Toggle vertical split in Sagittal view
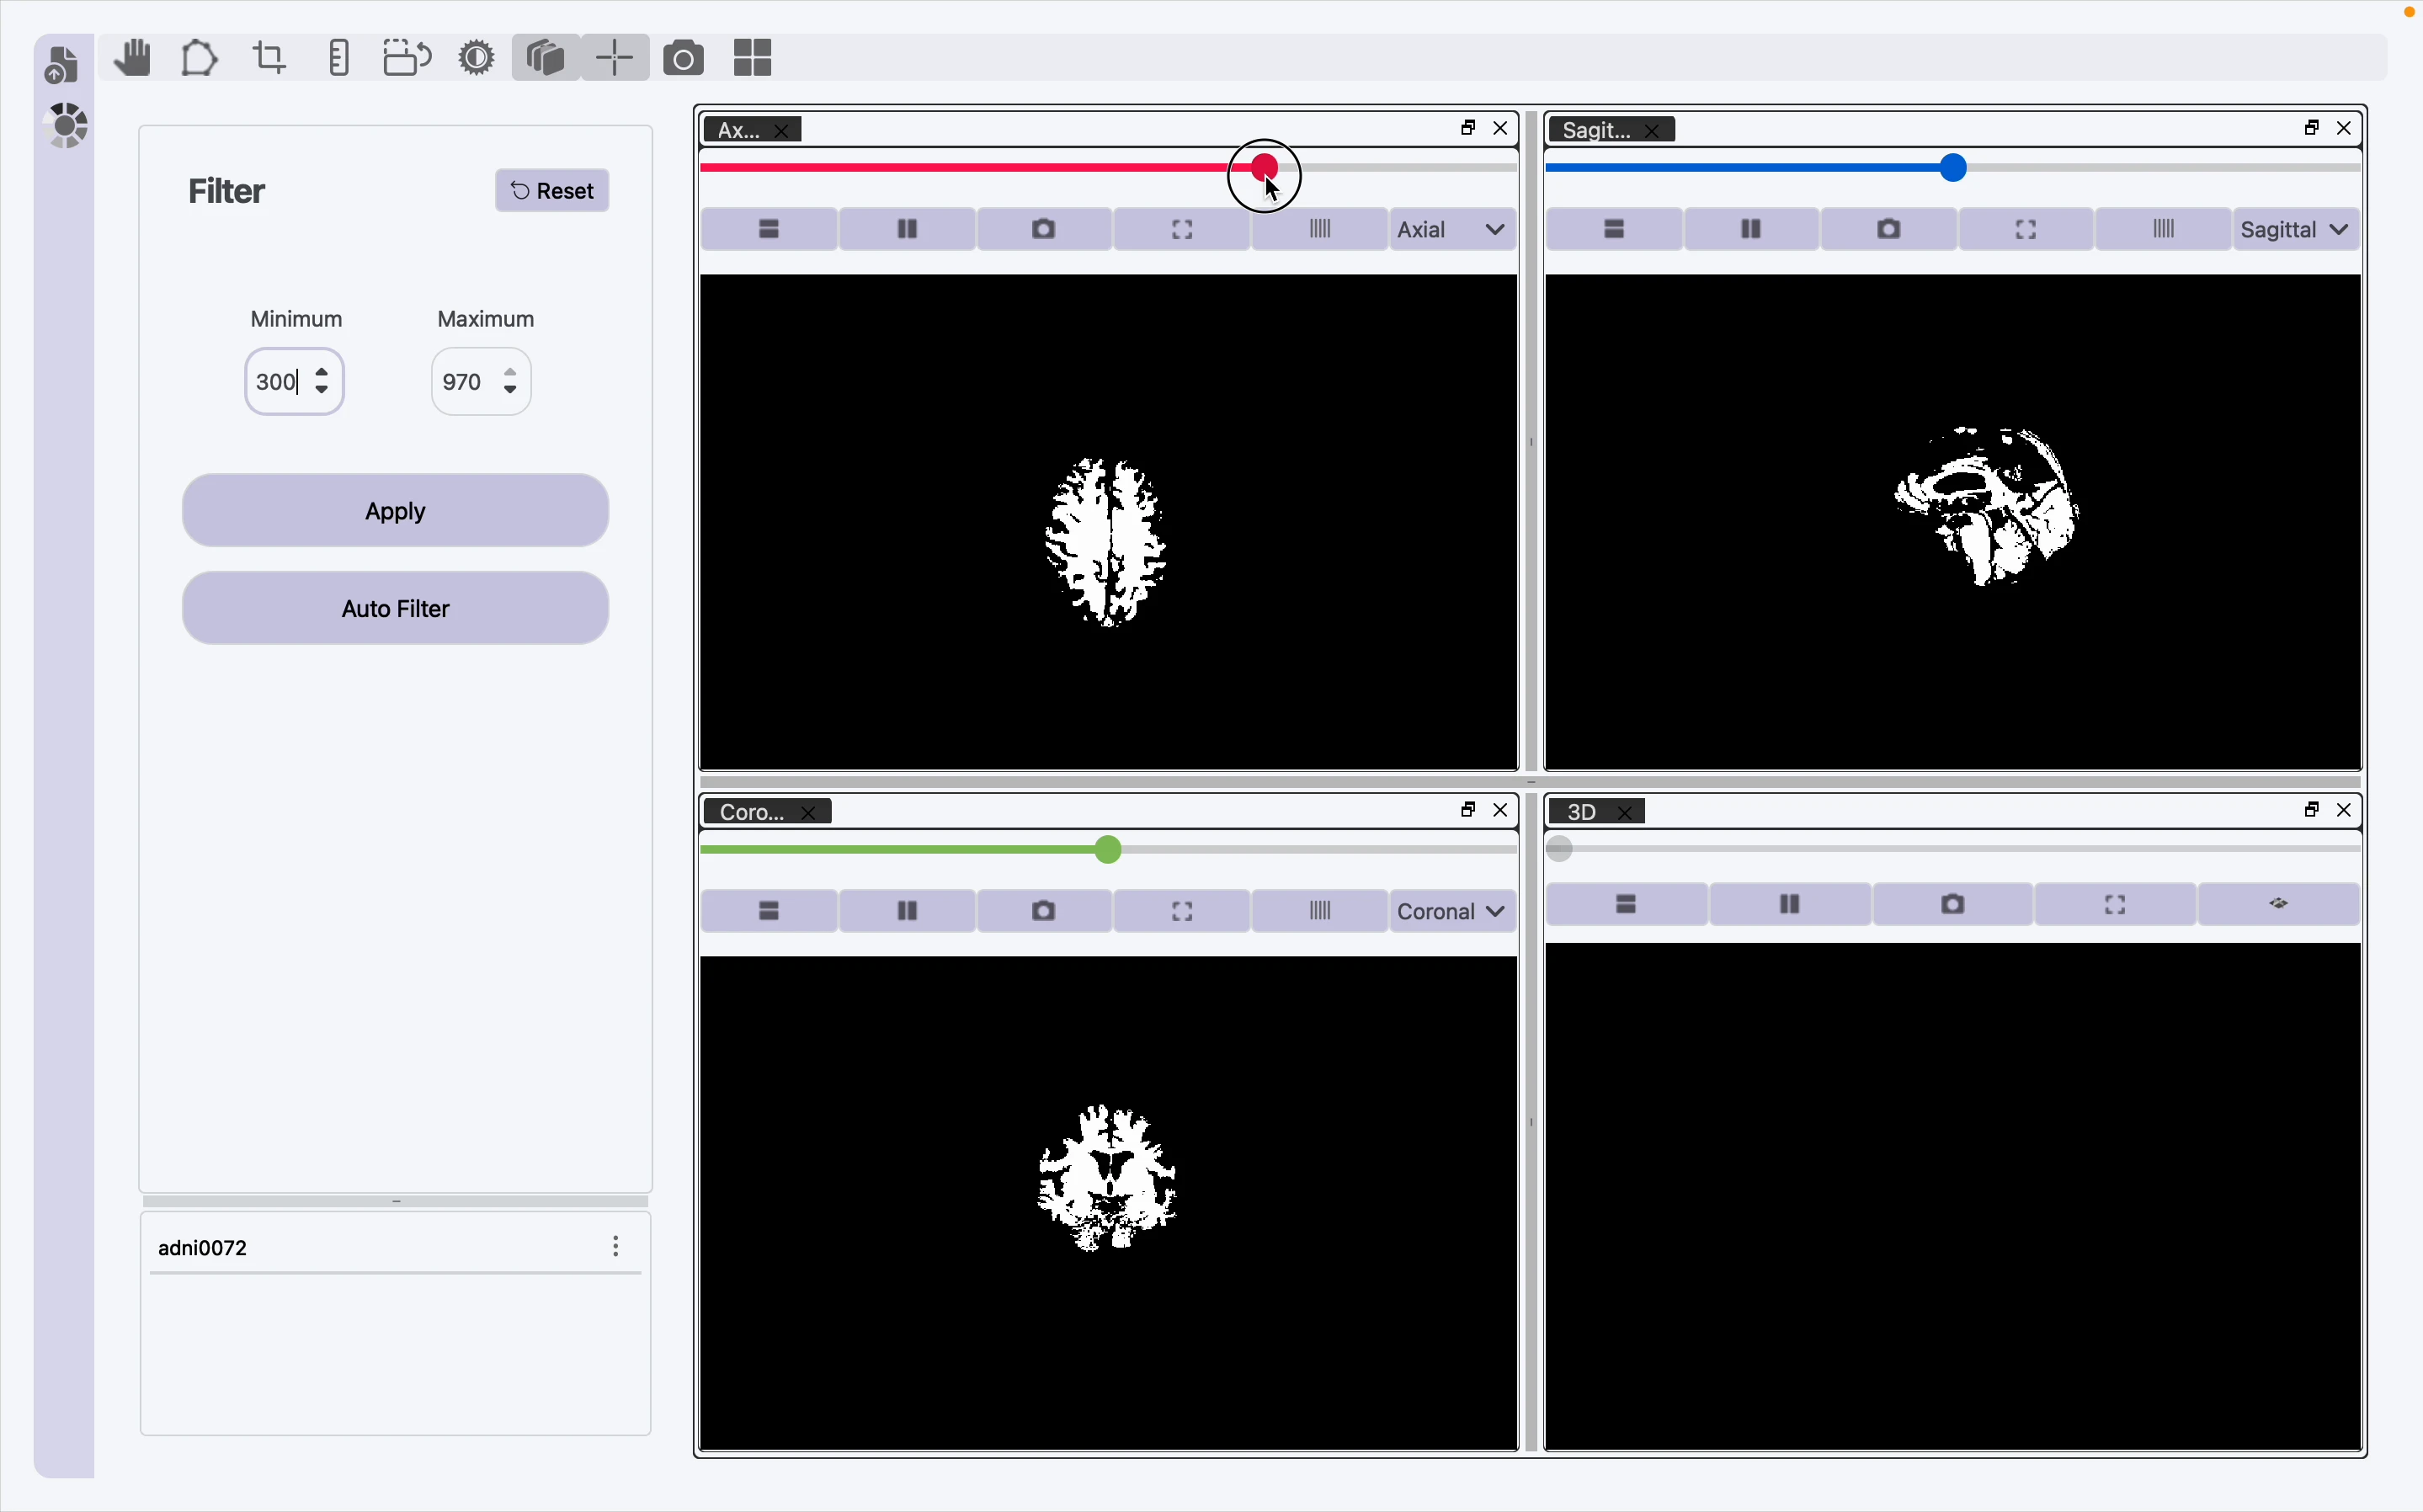2423x1512 pixels. [x=1750, y=230]
